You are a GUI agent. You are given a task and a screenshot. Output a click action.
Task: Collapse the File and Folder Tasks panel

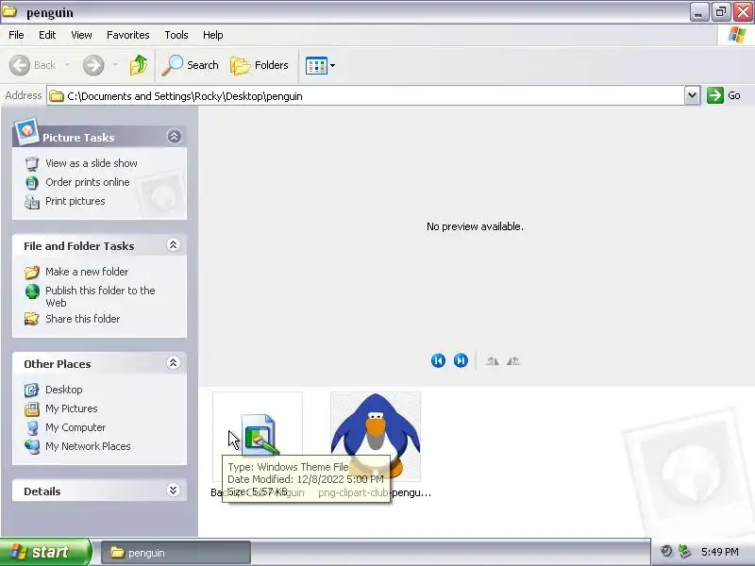(174, 245)
